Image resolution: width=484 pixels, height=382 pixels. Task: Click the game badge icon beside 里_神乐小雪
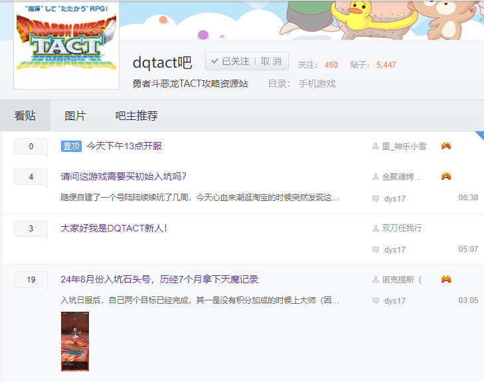[x=446, y=145]
